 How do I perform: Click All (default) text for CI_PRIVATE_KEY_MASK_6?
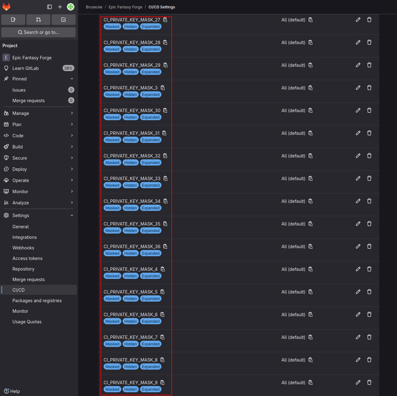pos(293,315)
